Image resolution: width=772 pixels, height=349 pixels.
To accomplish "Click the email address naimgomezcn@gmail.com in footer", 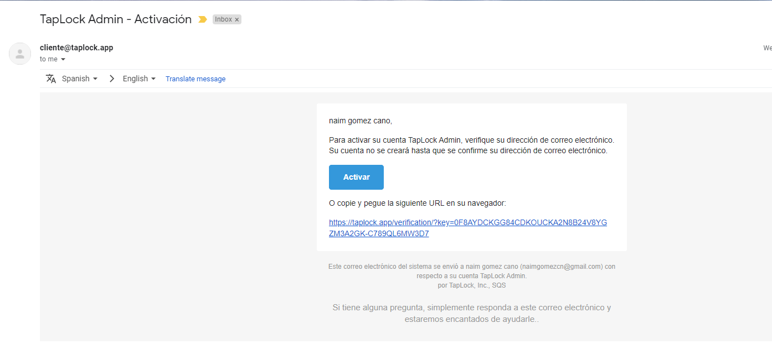I will coord(563,267).
